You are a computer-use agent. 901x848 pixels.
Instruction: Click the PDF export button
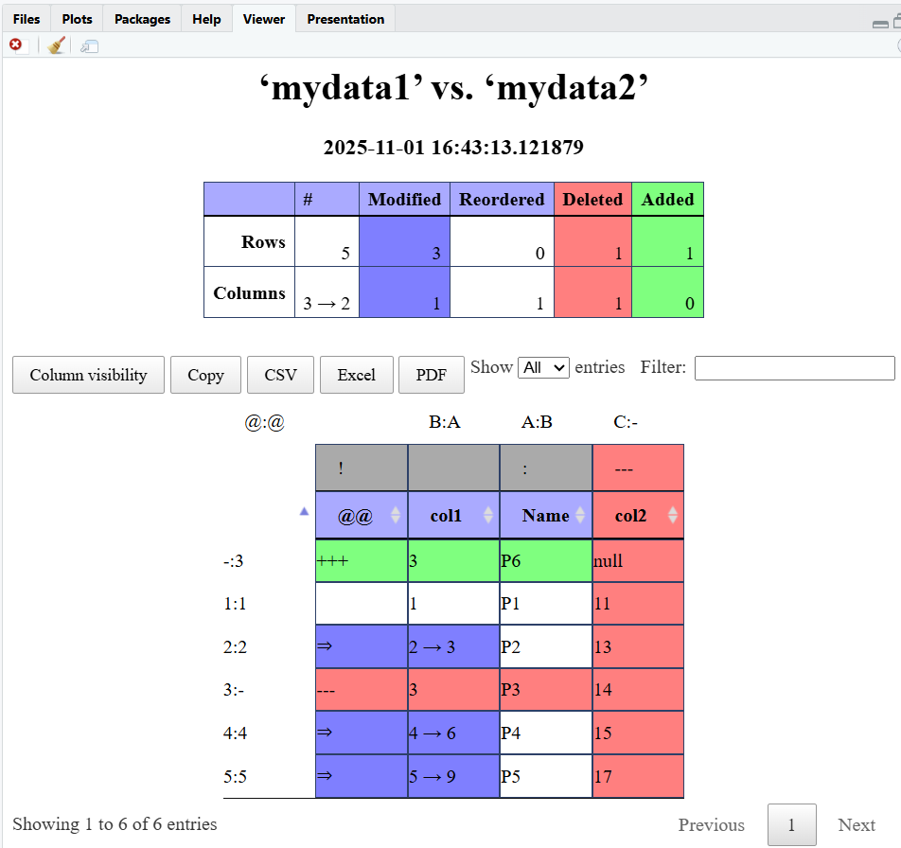pos(431,375)
